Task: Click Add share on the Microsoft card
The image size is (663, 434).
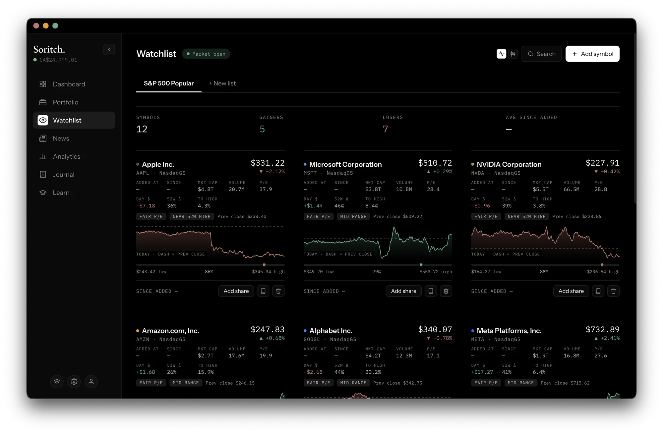Action: pos(403,291)
